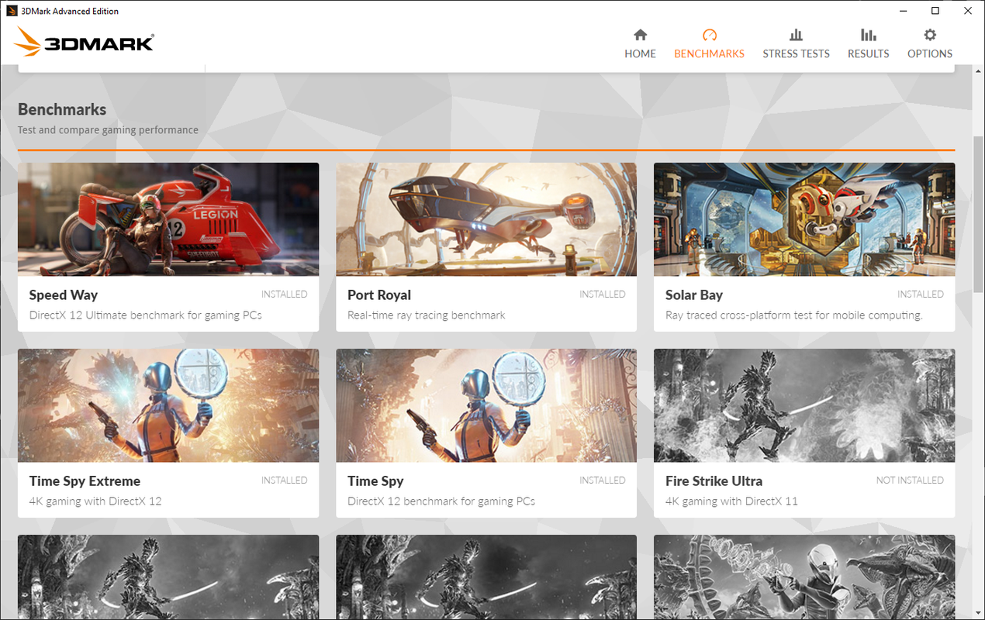Click 'DirectX 12 Ultimate benchmark for gaming PCs'
Screen dimensions: 985x620
point(146,315)
